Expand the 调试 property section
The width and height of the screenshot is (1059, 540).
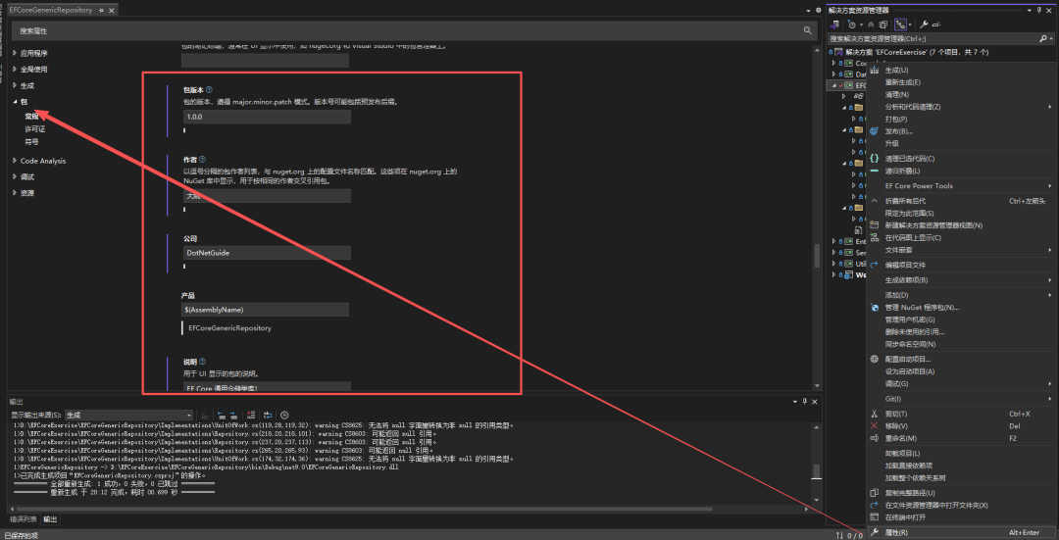[x=15, y=176]
